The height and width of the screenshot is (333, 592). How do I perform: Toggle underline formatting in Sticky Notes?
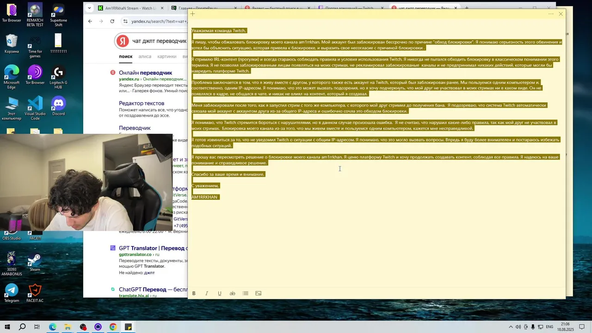point(220,293)
